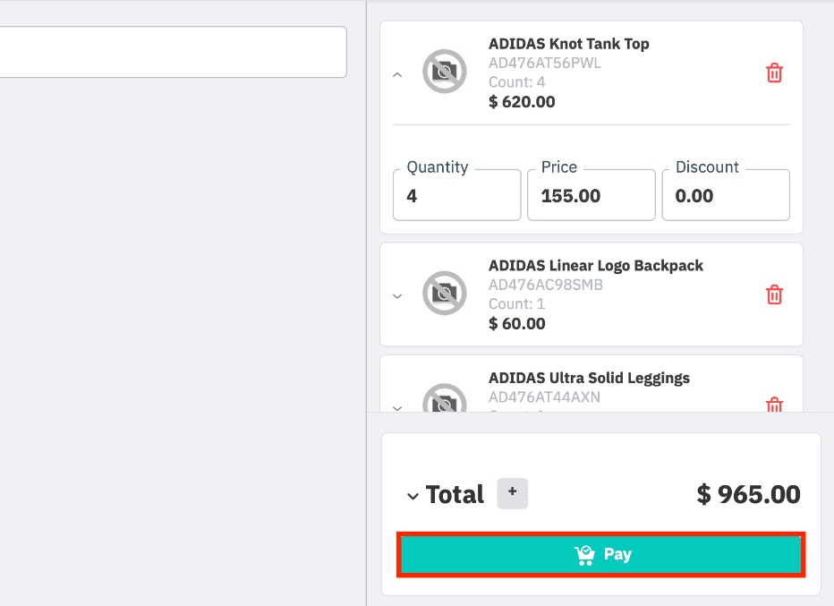
Task: Click the Linear Logo Backpack image placeholder
Action: pos(445,294)
